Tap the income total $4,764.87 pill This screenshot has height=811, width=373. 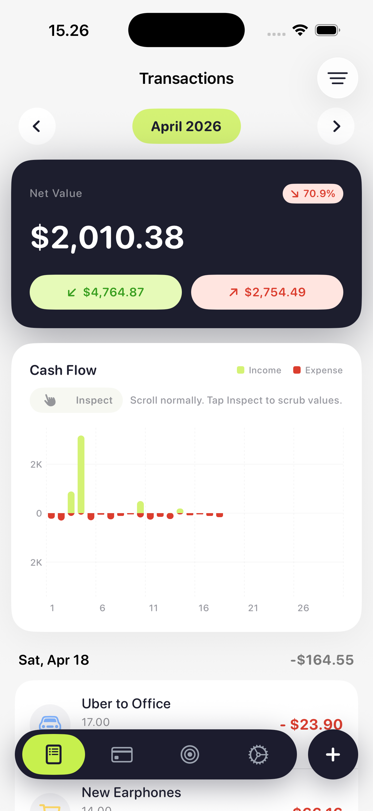coord(106,292)
